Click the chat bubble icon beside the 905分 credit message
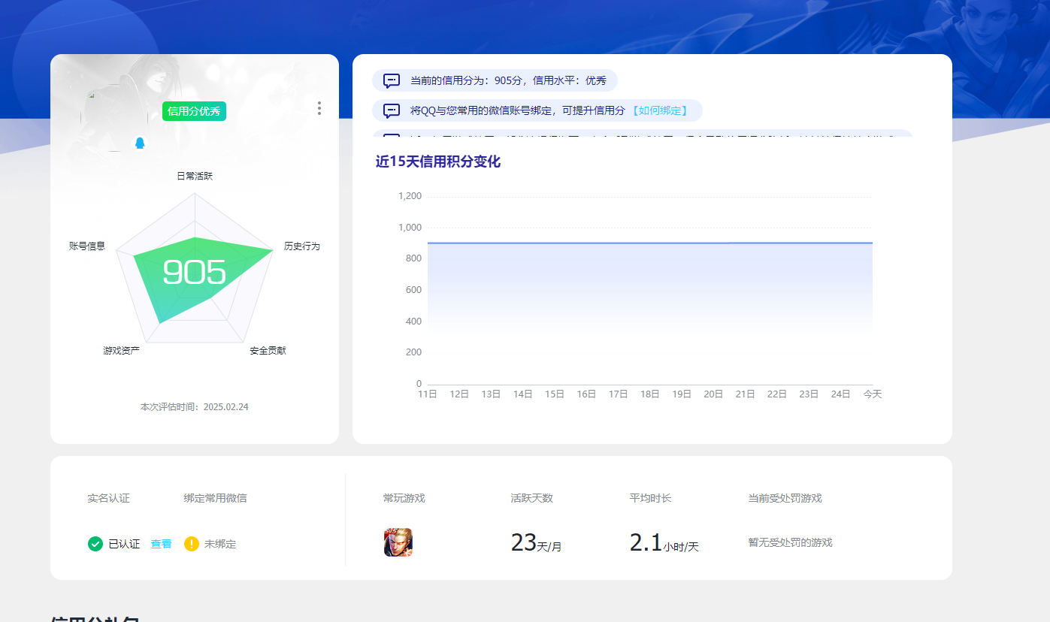 point(392,80)
